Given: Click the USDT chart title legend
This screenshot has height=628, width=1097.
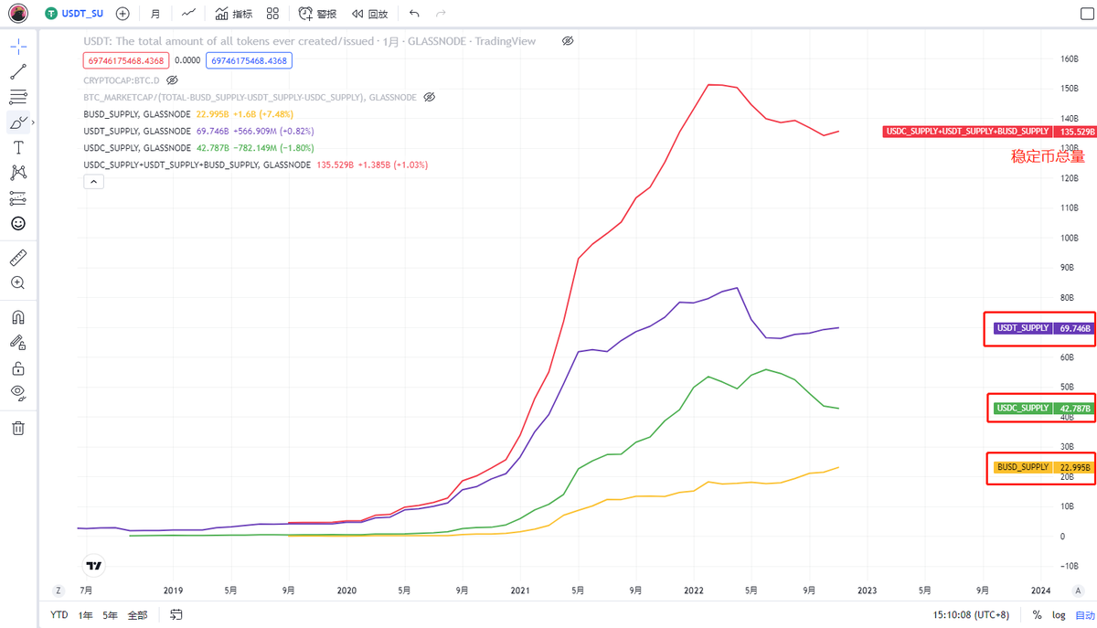Looking at the screenshot, I should click(x=310, y=41).
